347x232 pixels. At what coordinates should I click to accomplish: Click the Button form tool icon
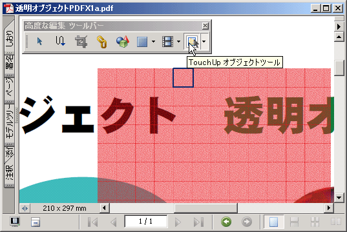tap(142, 42)
